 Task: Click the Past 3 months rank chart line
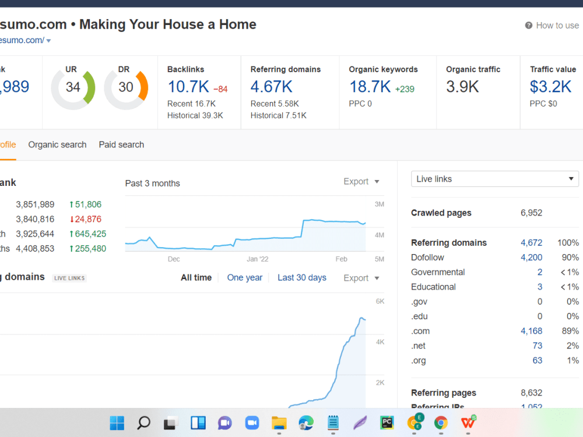point(245,235)
